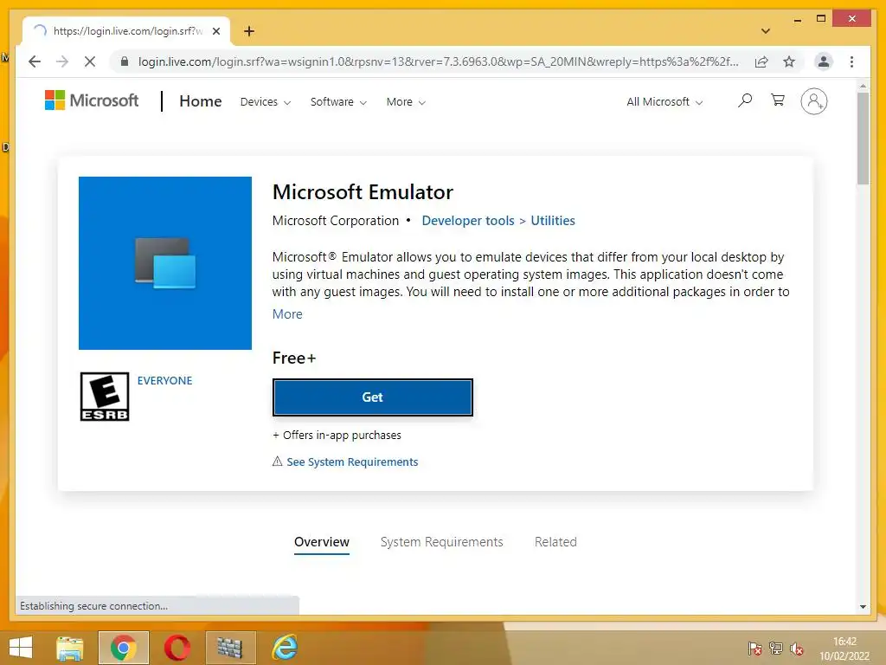Screen dimensions: 886x665
Task: Open the shopping cart icon
Action: coord(778,100)
